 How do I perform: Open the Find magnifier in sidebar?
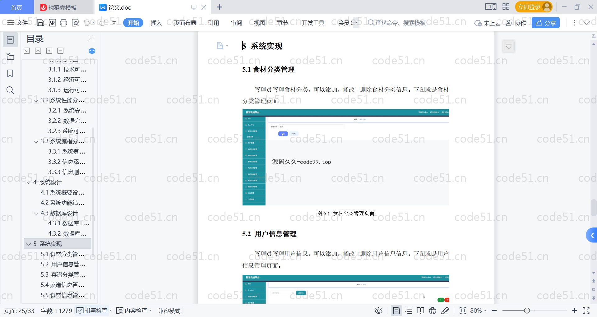[x=10, y=90]
